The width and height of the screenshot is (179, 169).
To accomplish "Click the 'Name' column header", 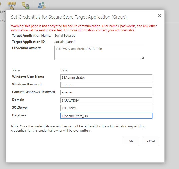I will coord(16,70).
